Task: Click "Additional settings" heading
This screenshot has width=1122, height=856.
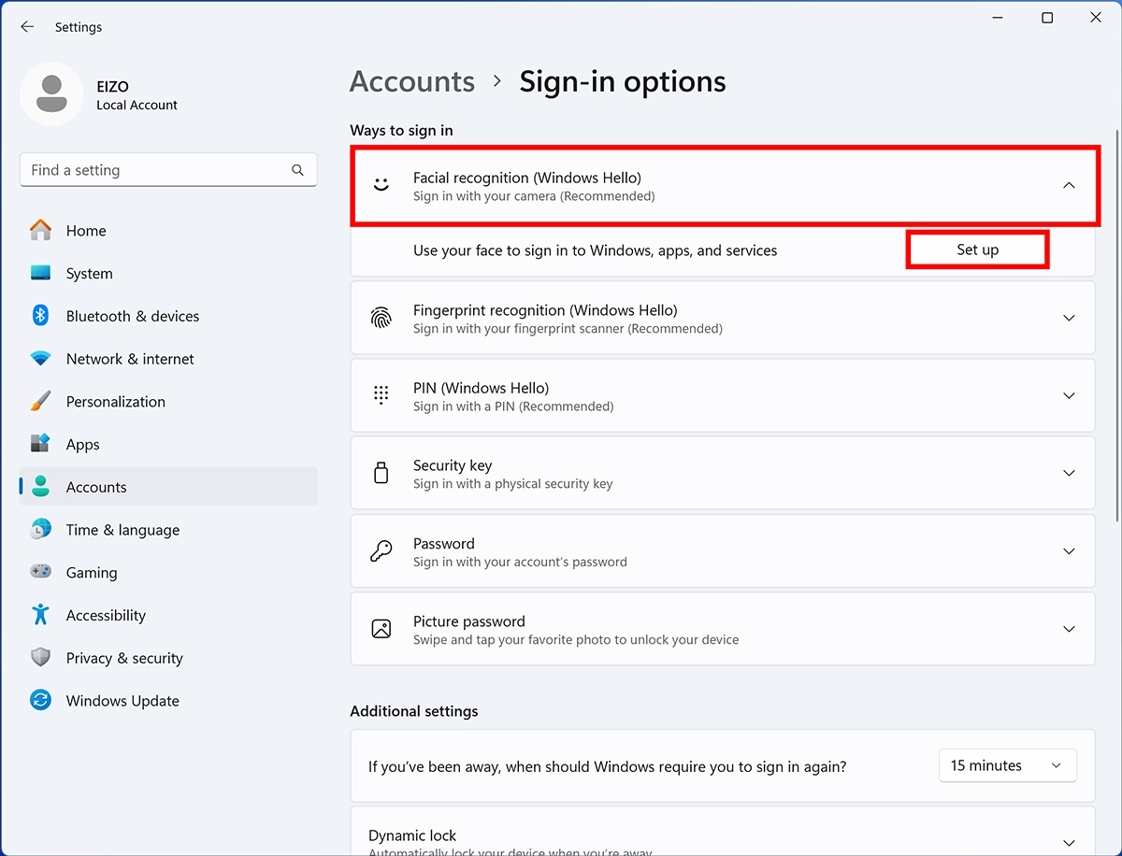Action: click(413, 711)
